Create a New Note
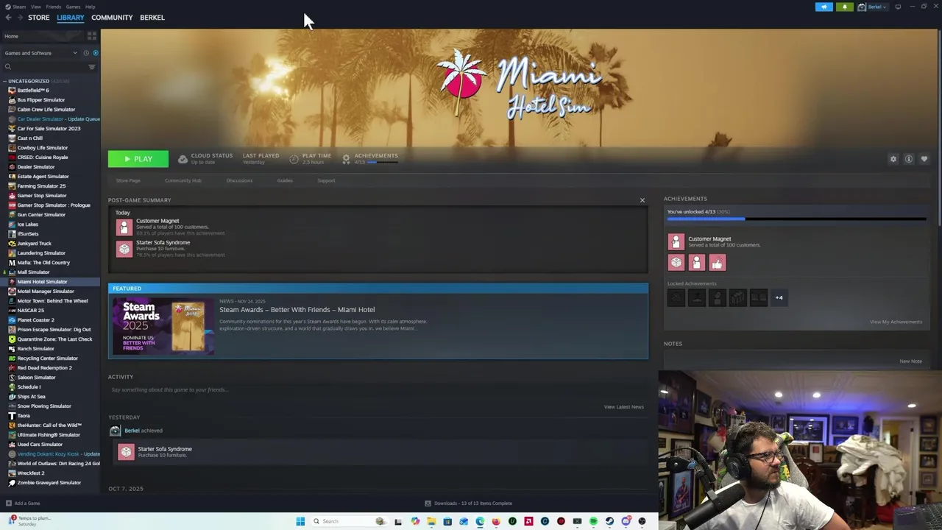 [x=910, y=361]
